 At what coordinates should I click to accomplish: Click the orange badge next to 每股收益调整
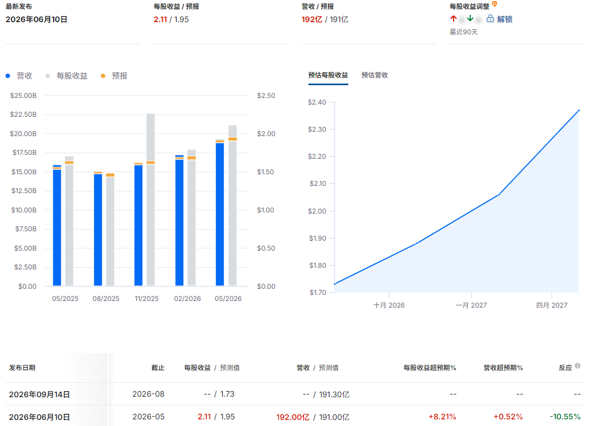495,4
